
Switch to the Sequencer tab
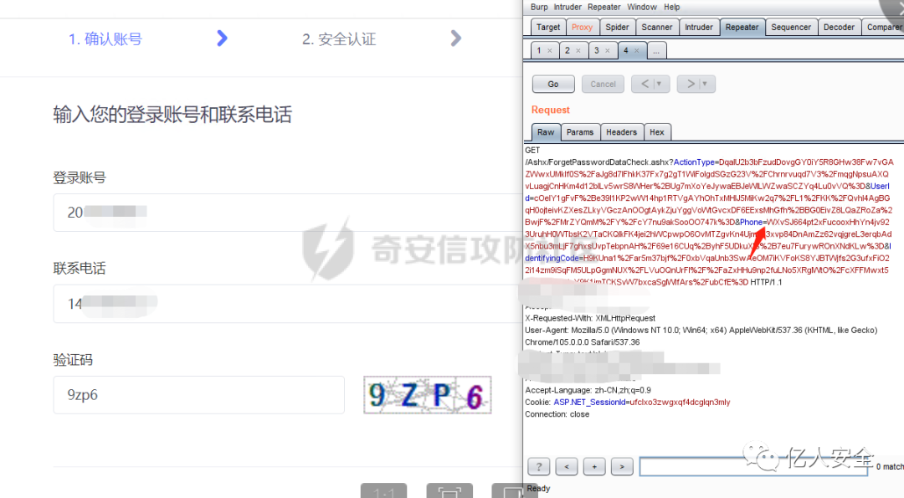pyautogui.click(x=791, y=27)
